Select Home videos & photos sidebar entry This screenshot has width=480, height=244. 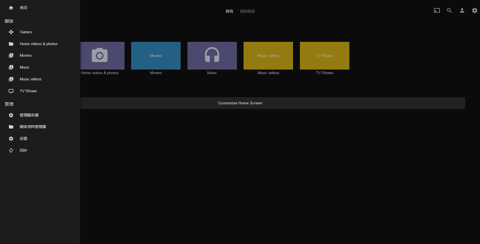click(x=40, y=44)
